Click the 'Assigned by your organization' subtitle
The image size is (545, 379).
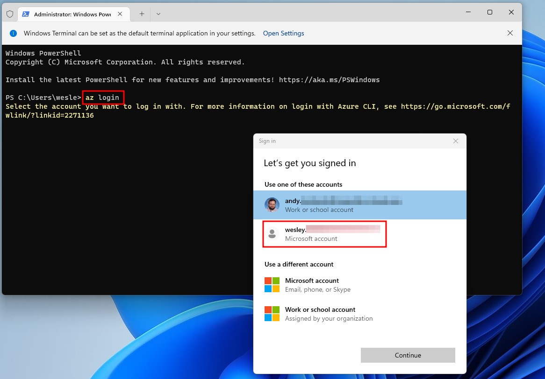click(329, 318)
